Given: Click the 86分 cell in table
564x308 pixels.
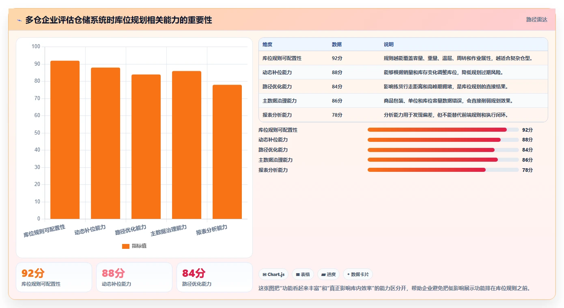Looking at the screenshot, I should pyautogui.click(x=337, y=101).
